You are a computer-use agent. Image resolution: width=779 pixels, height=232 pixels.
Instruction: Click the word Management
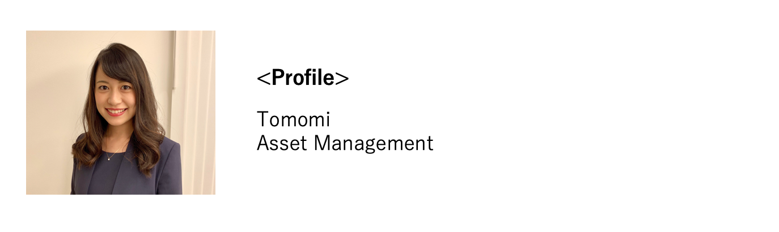pos(374,143)
